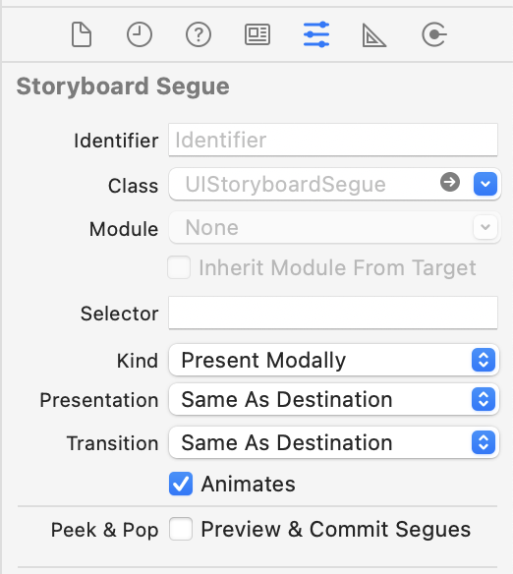Open the File inspector

click(x=81, y=34)
